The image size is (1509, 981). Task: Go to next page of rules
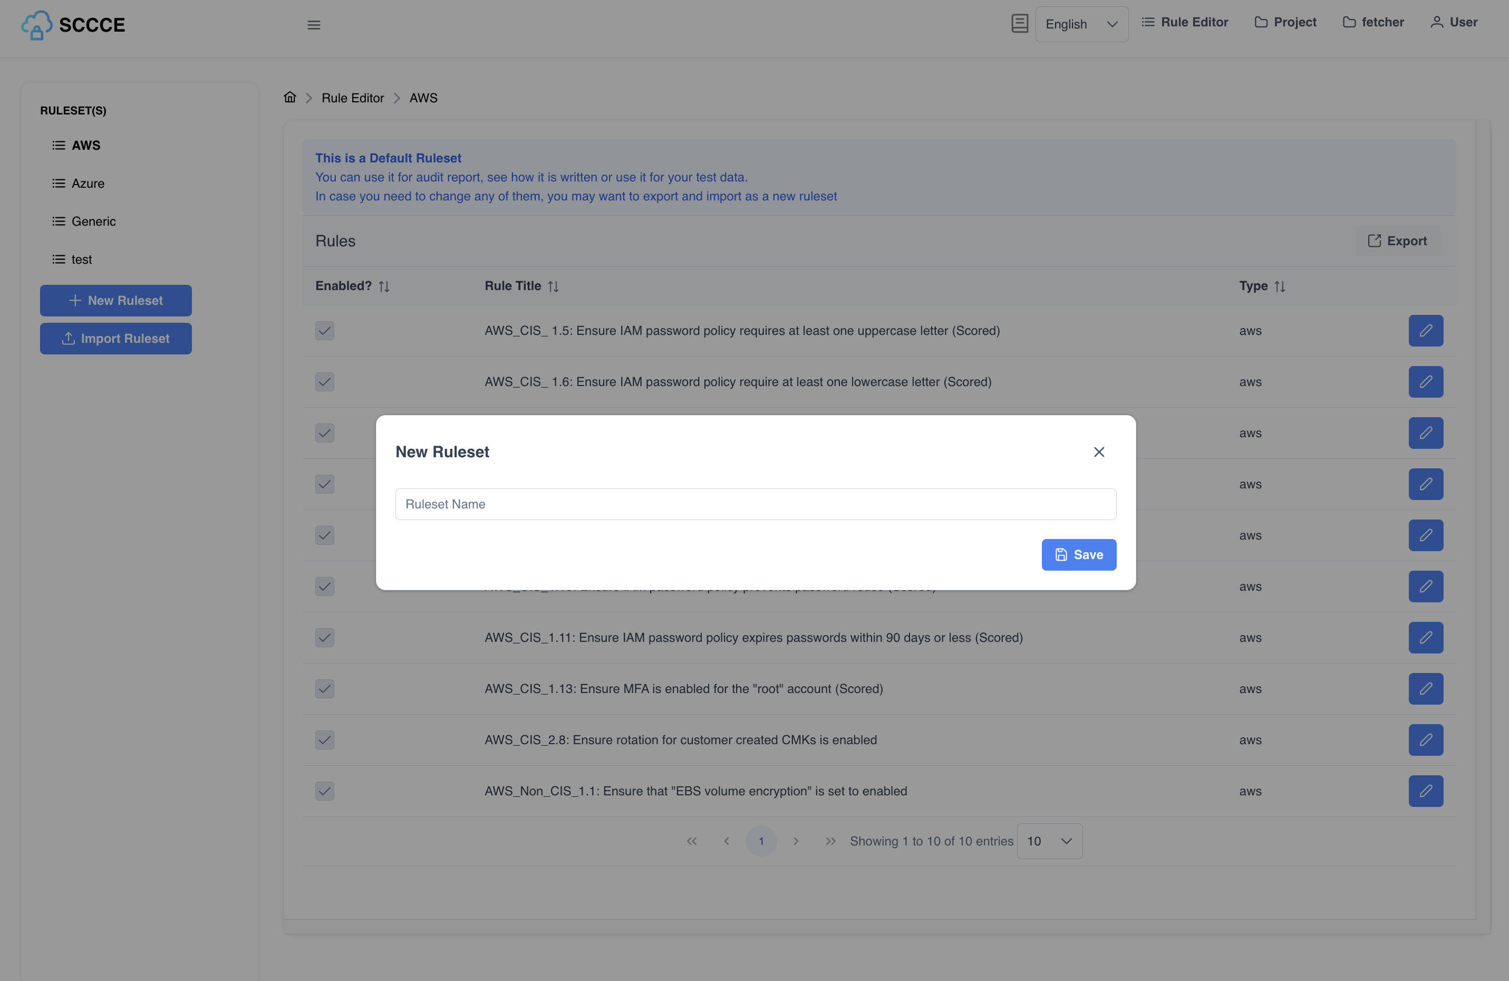coord(796,841)
